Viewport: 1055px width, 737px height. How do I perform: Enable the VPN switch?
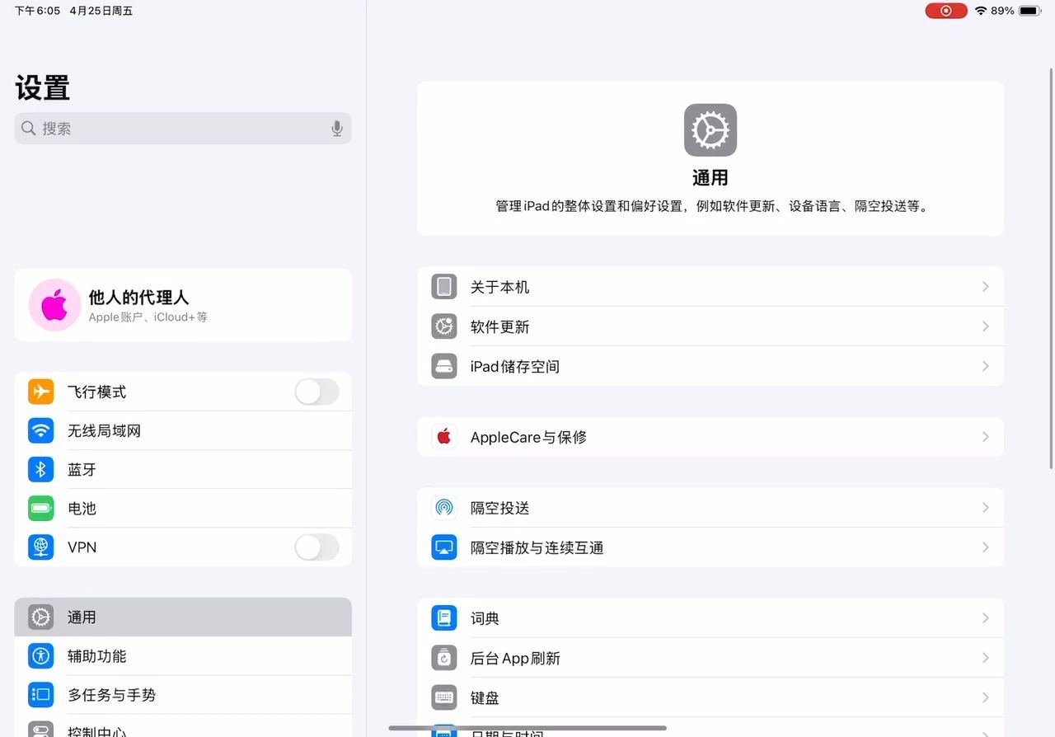[316, 547]
